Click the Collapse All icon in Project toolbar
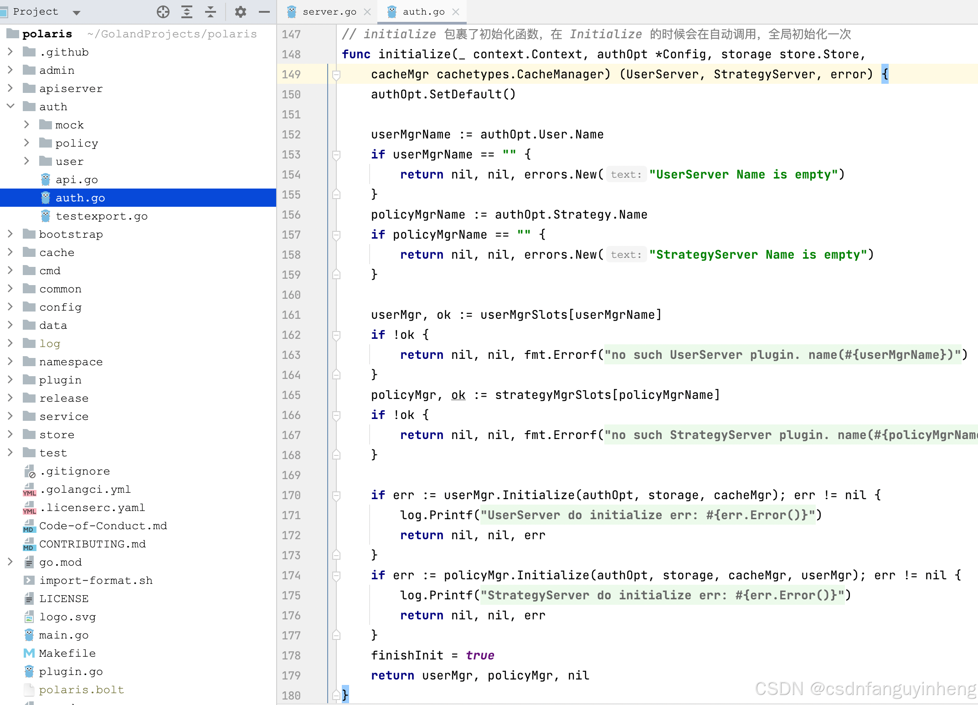This screenshot has width=978, height=705. click(211, 12)
